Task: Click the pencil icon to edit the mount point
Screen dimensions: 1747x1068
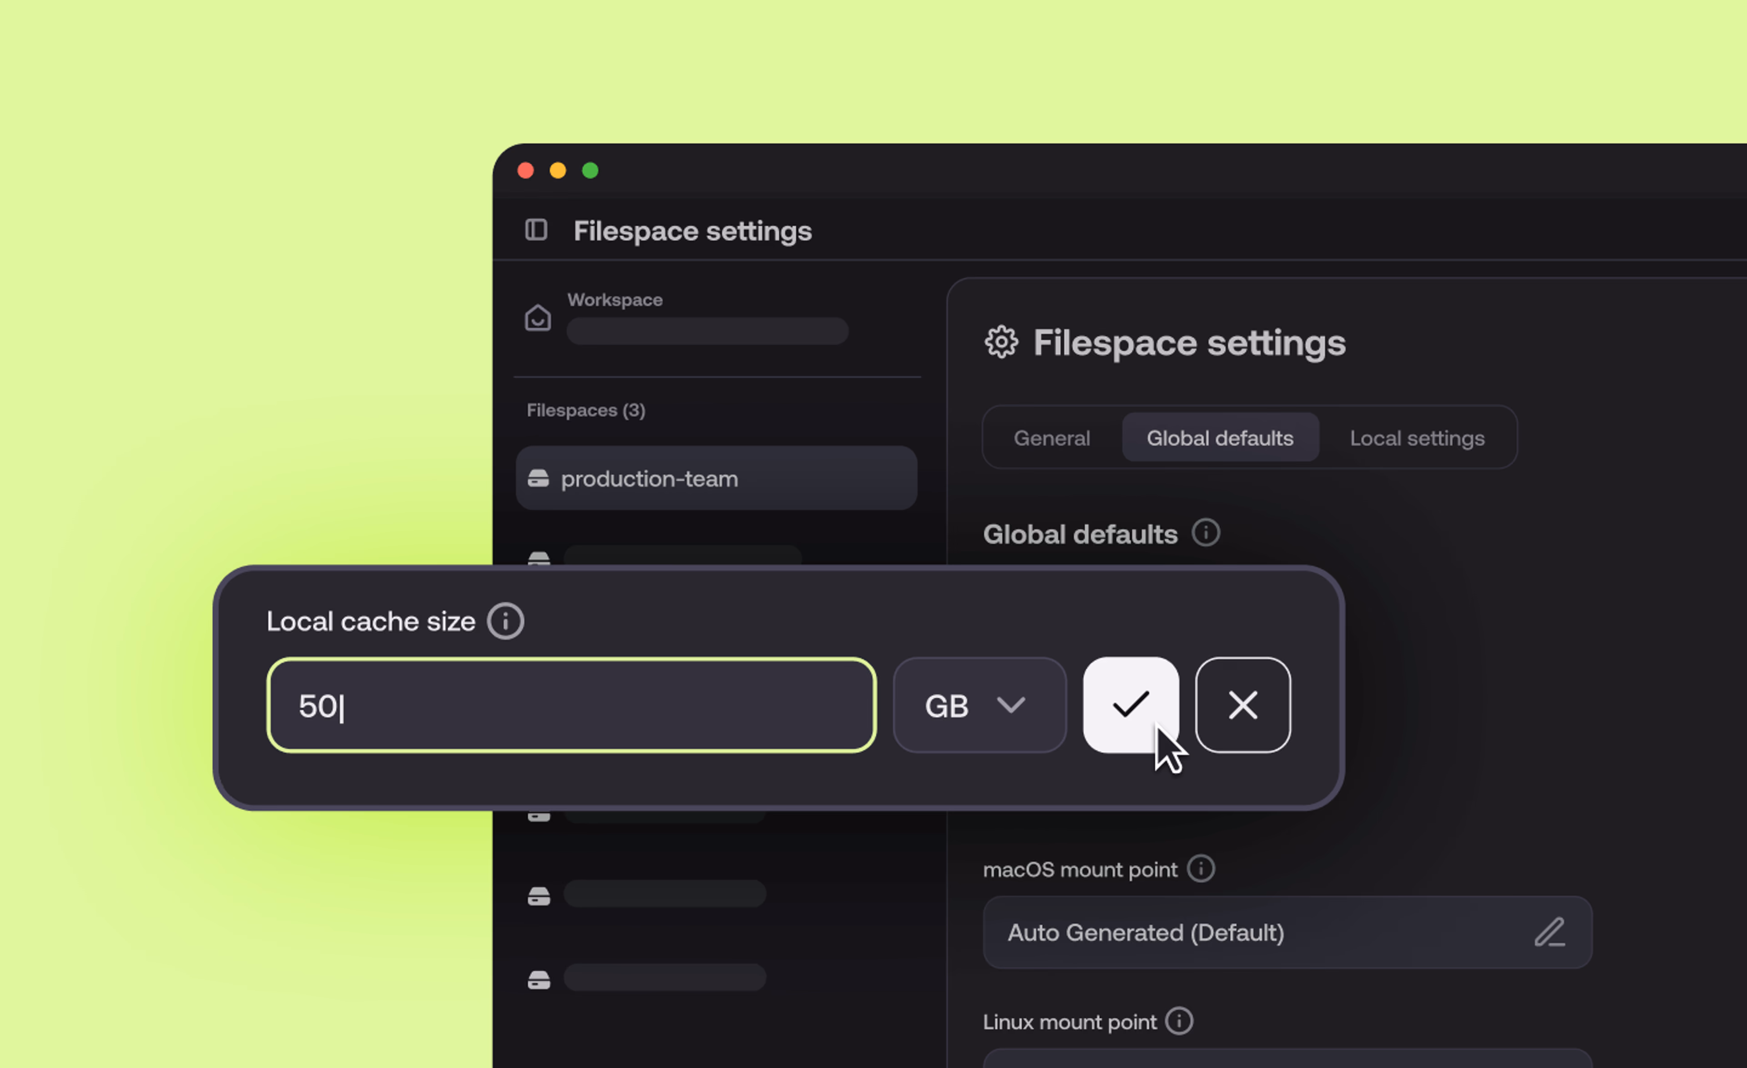Action: (1550, 932)
